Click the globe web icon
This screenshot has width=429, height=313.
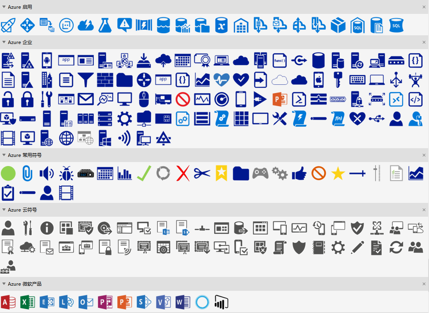pos(66,138)
